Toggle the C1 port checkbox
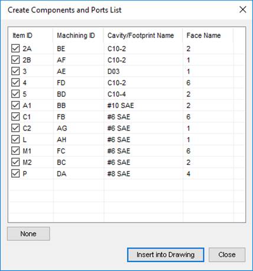Image resolution: width=253 pixels, height=271 pixels. tap(15, 117)
